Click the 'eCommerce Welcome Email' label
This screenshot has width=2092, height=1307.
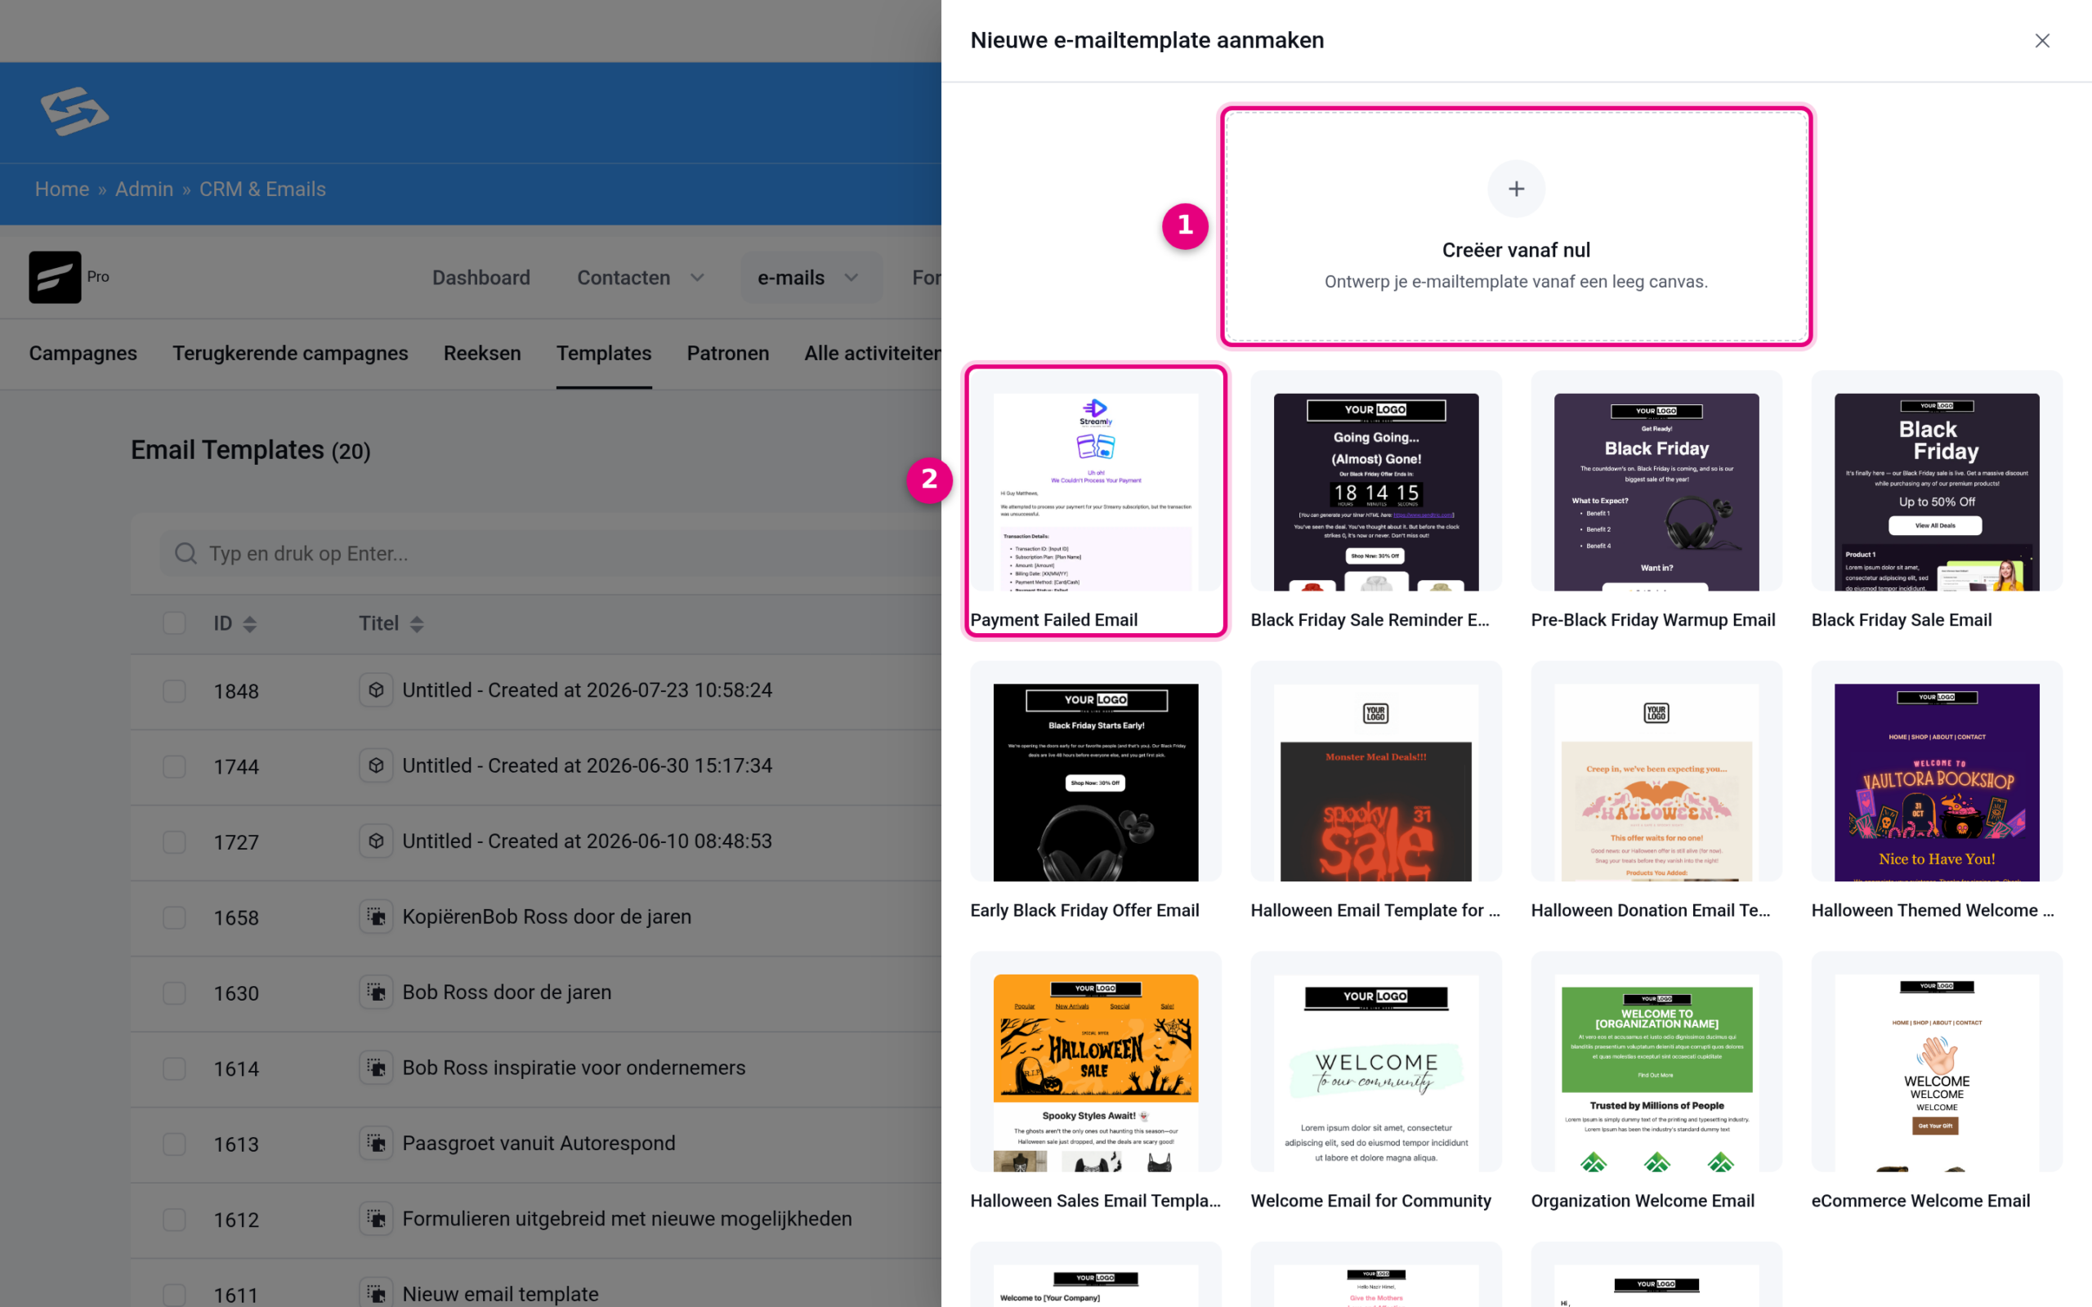[x=1920, y=1201]
